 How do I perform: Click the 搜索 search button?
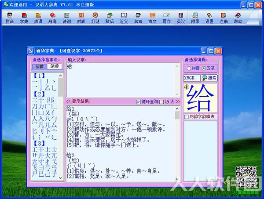pyautogui.click(x=209, y=78)
